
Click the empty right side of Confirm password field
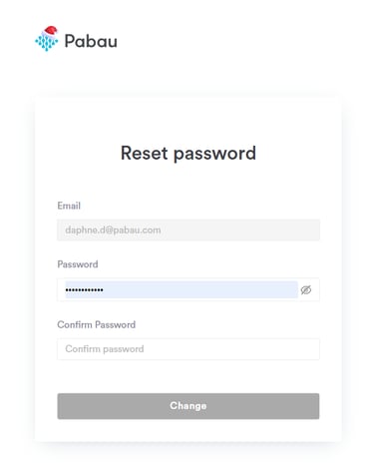(231, 349)
